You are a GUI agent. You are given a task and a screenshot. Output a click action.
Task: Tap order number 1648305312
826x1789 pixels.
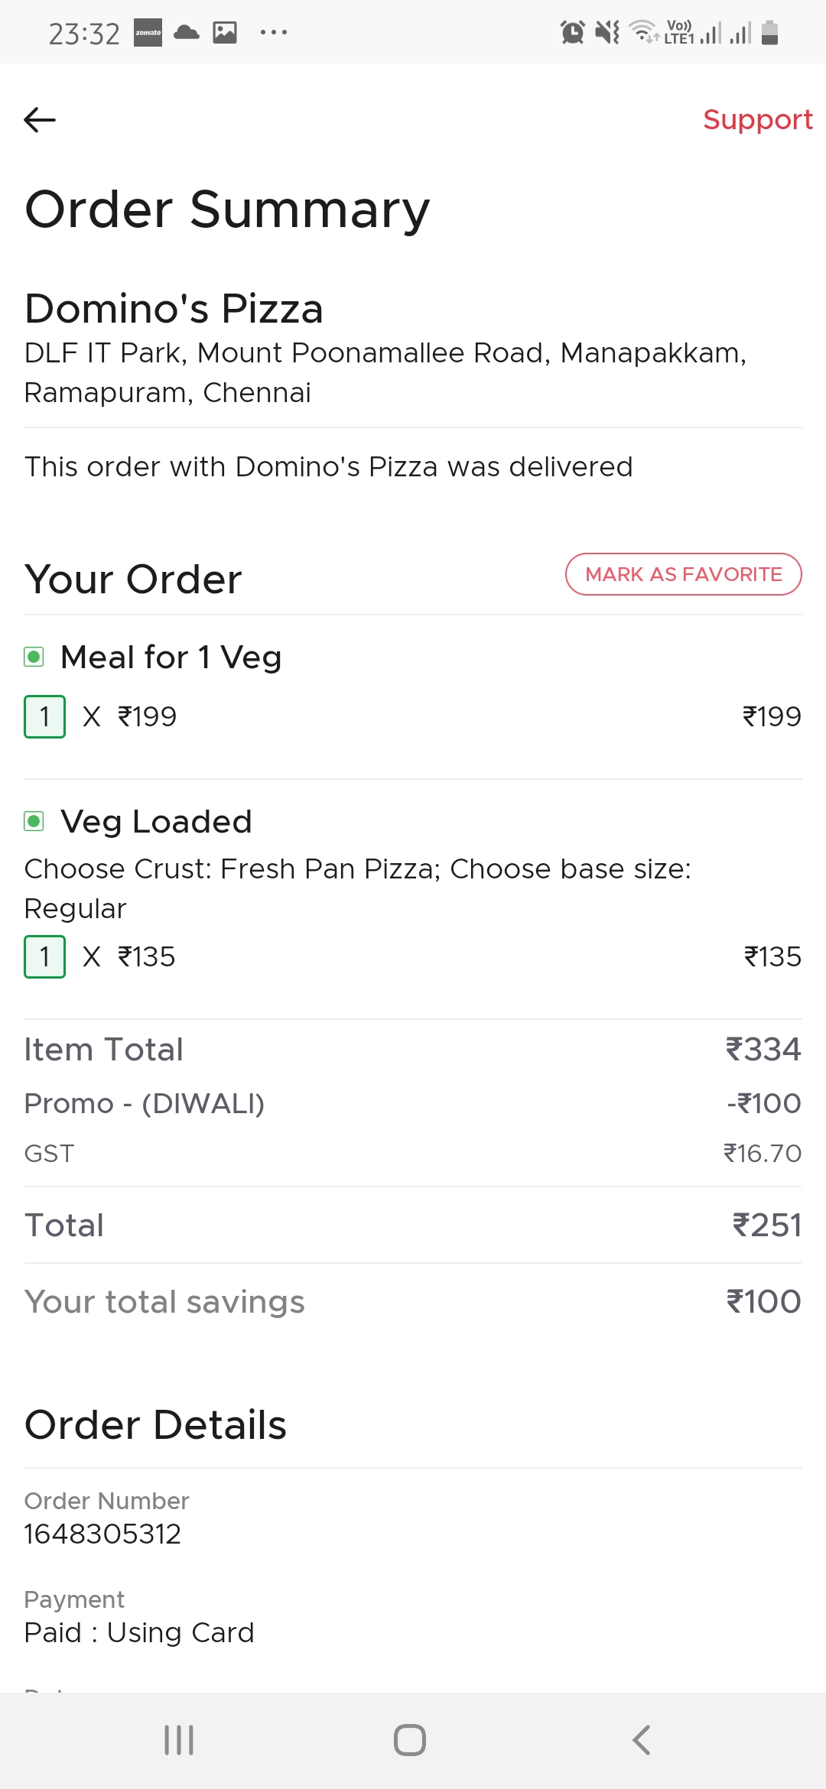[x=102, y=1534]
